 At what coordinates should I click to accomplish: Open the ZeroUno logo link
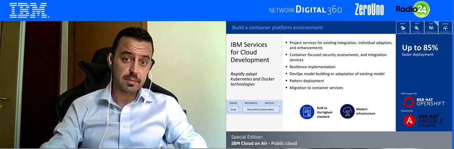369,10
